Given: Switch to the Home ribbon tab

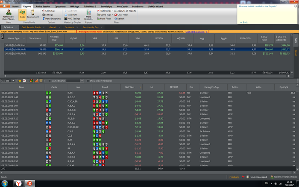Looking at the screenshot, I should point(15,6).
